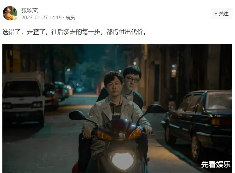Image resolution: width=235 pixels, height=173 pixels.
Task: Click the gold verified badge on avatar
Action: pos(15,18)
